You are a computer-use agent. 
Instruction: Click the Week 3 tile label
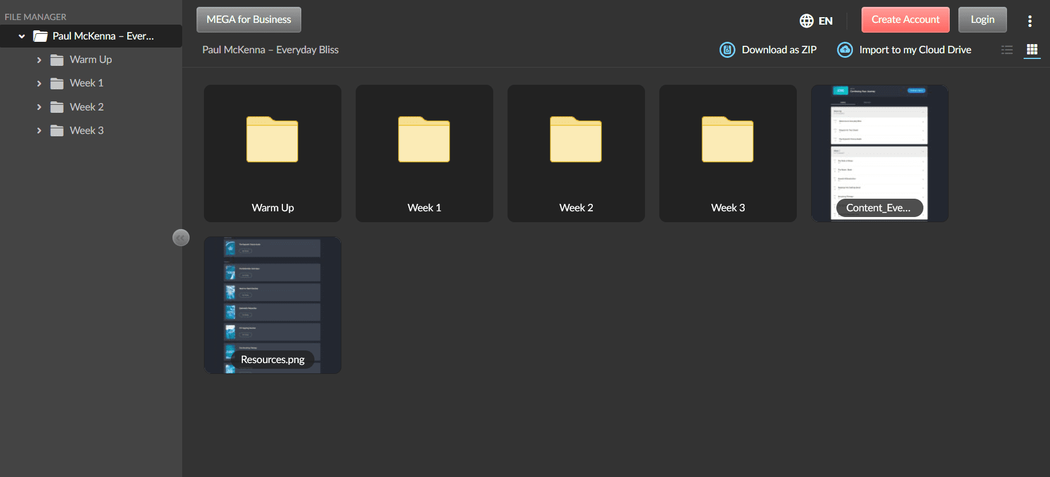(x=728, y=208)
